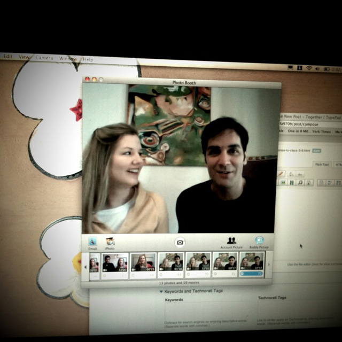This screenshot has width=342, height=342.
Task: Click the font size tool in editor
Action: pos(291,174)
